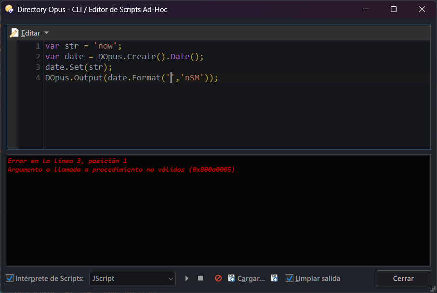Click the 'nSM' string in line 4
Screen dimensions: 437x293
(192, 77)
